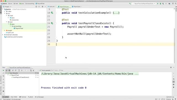177x100 pixels.
Task: Run the selected configuration from the top toolbar
Action: pos(158,4)
